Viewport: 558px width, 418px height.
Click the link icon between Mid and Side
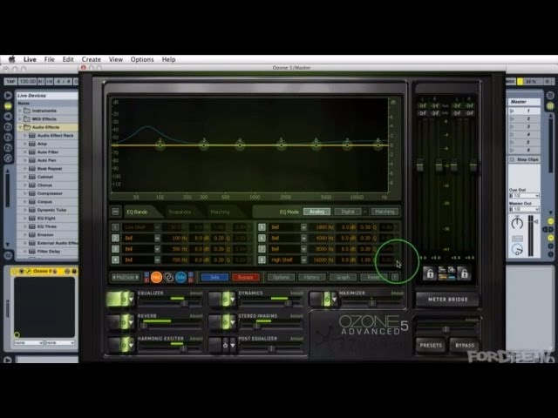[168, 277]
